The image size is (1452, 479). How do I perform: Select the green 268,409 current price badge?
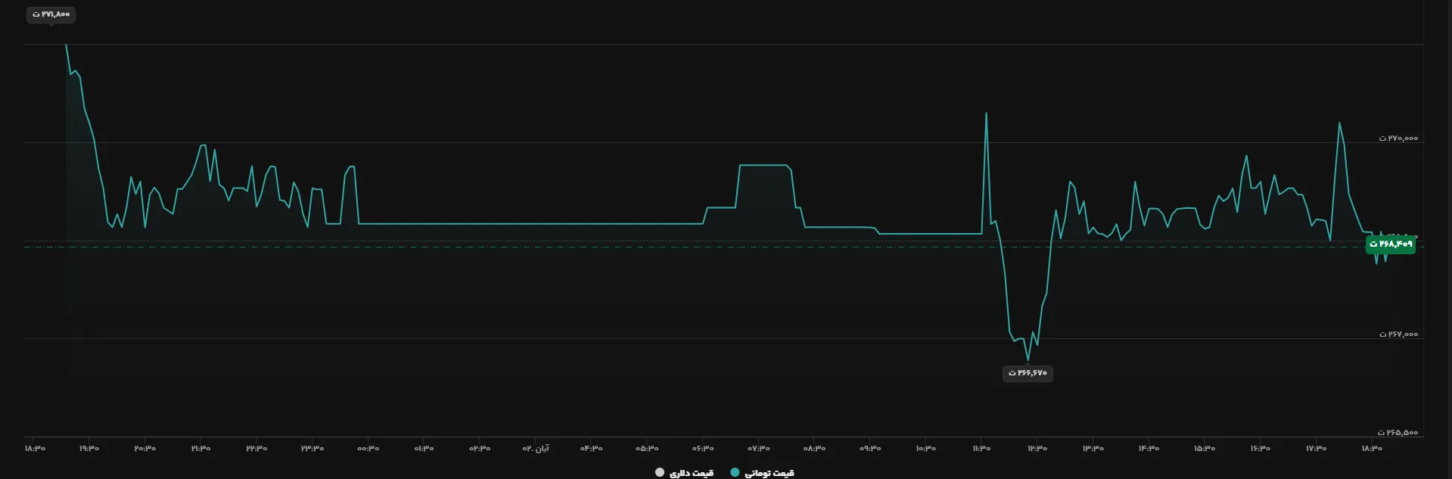pos(1391,244)
